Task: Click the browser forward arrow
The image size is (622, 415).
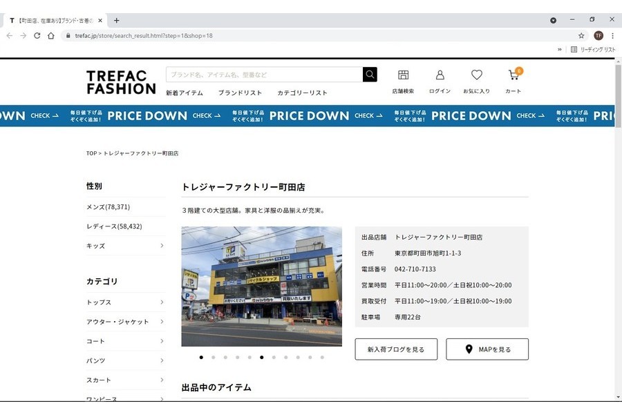Action: pos(23,36)
